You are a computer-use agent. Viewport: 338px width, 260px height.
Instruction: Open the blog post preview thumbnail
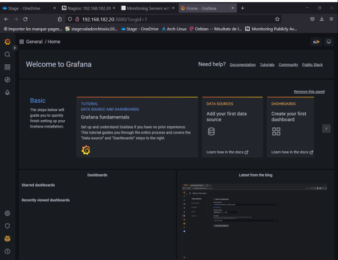click(255, 221)
